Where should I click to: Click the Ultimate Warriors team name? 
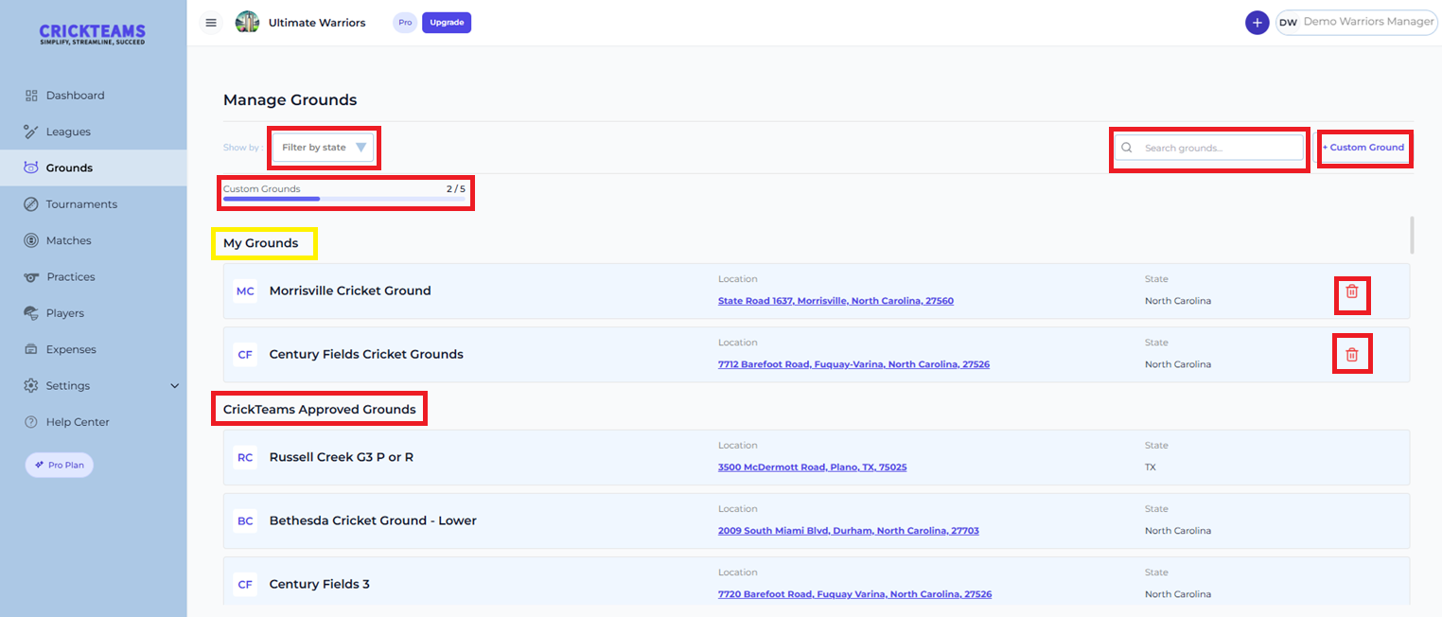[317, 23]
